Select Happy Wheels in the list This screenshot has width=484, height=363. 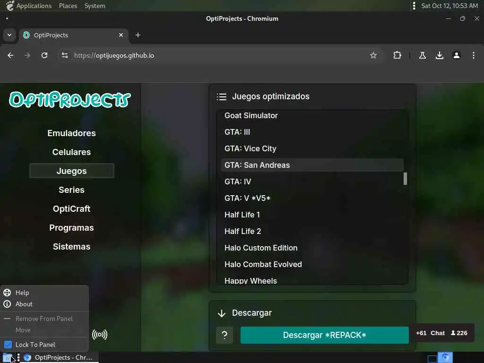click(x=312, y=280)
